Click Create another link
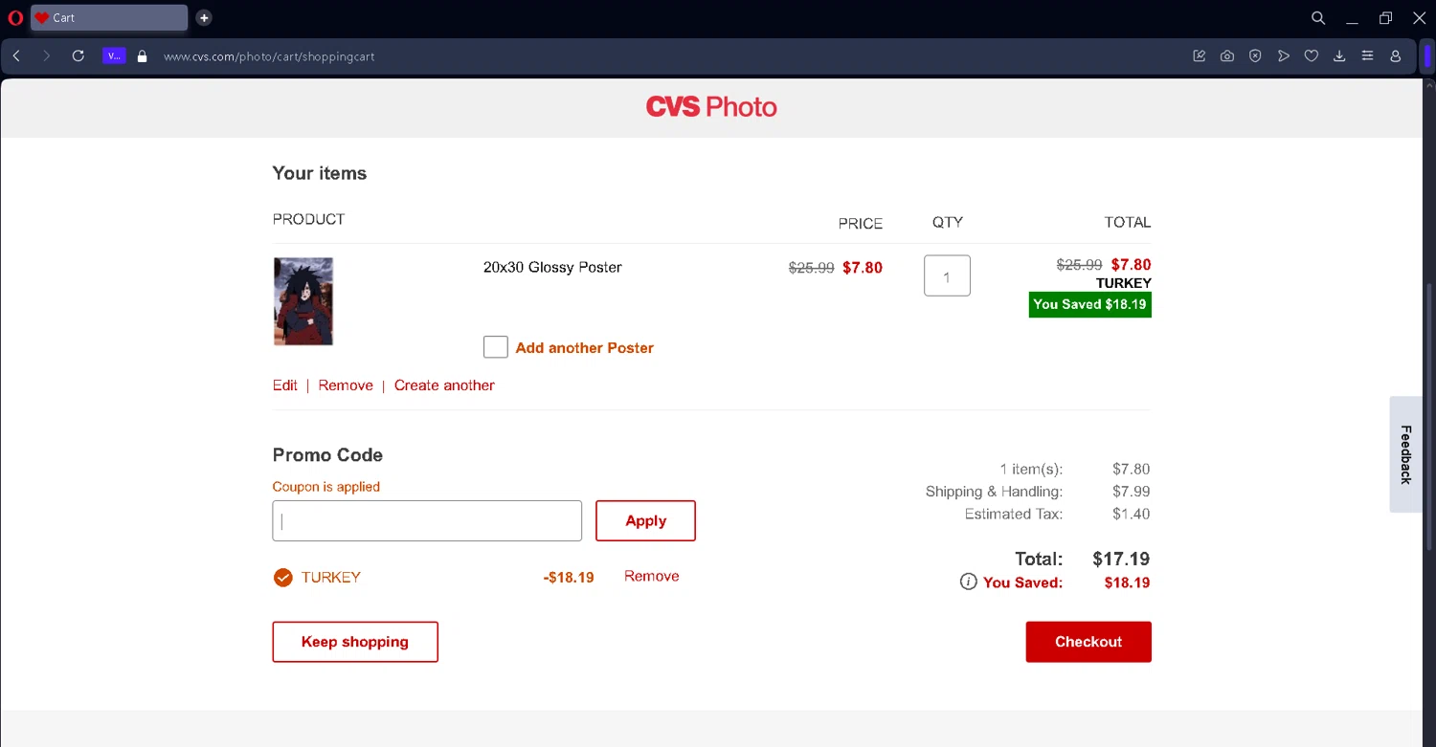The height and width of the screenshot is (747, 1436). point(444,385)
